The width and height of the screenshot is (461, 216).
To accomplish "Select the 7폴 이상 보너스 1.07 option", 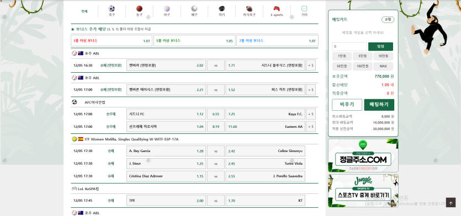I will pos(277,41).
